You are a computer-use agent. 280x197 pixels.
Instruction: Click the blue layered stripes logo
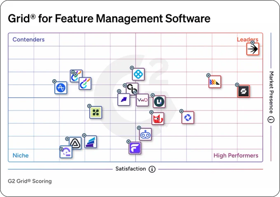tap(91, 142)
